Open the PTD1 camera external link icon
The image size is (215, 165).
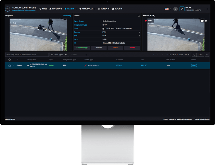pyautogui.click(x=121, y=65)
